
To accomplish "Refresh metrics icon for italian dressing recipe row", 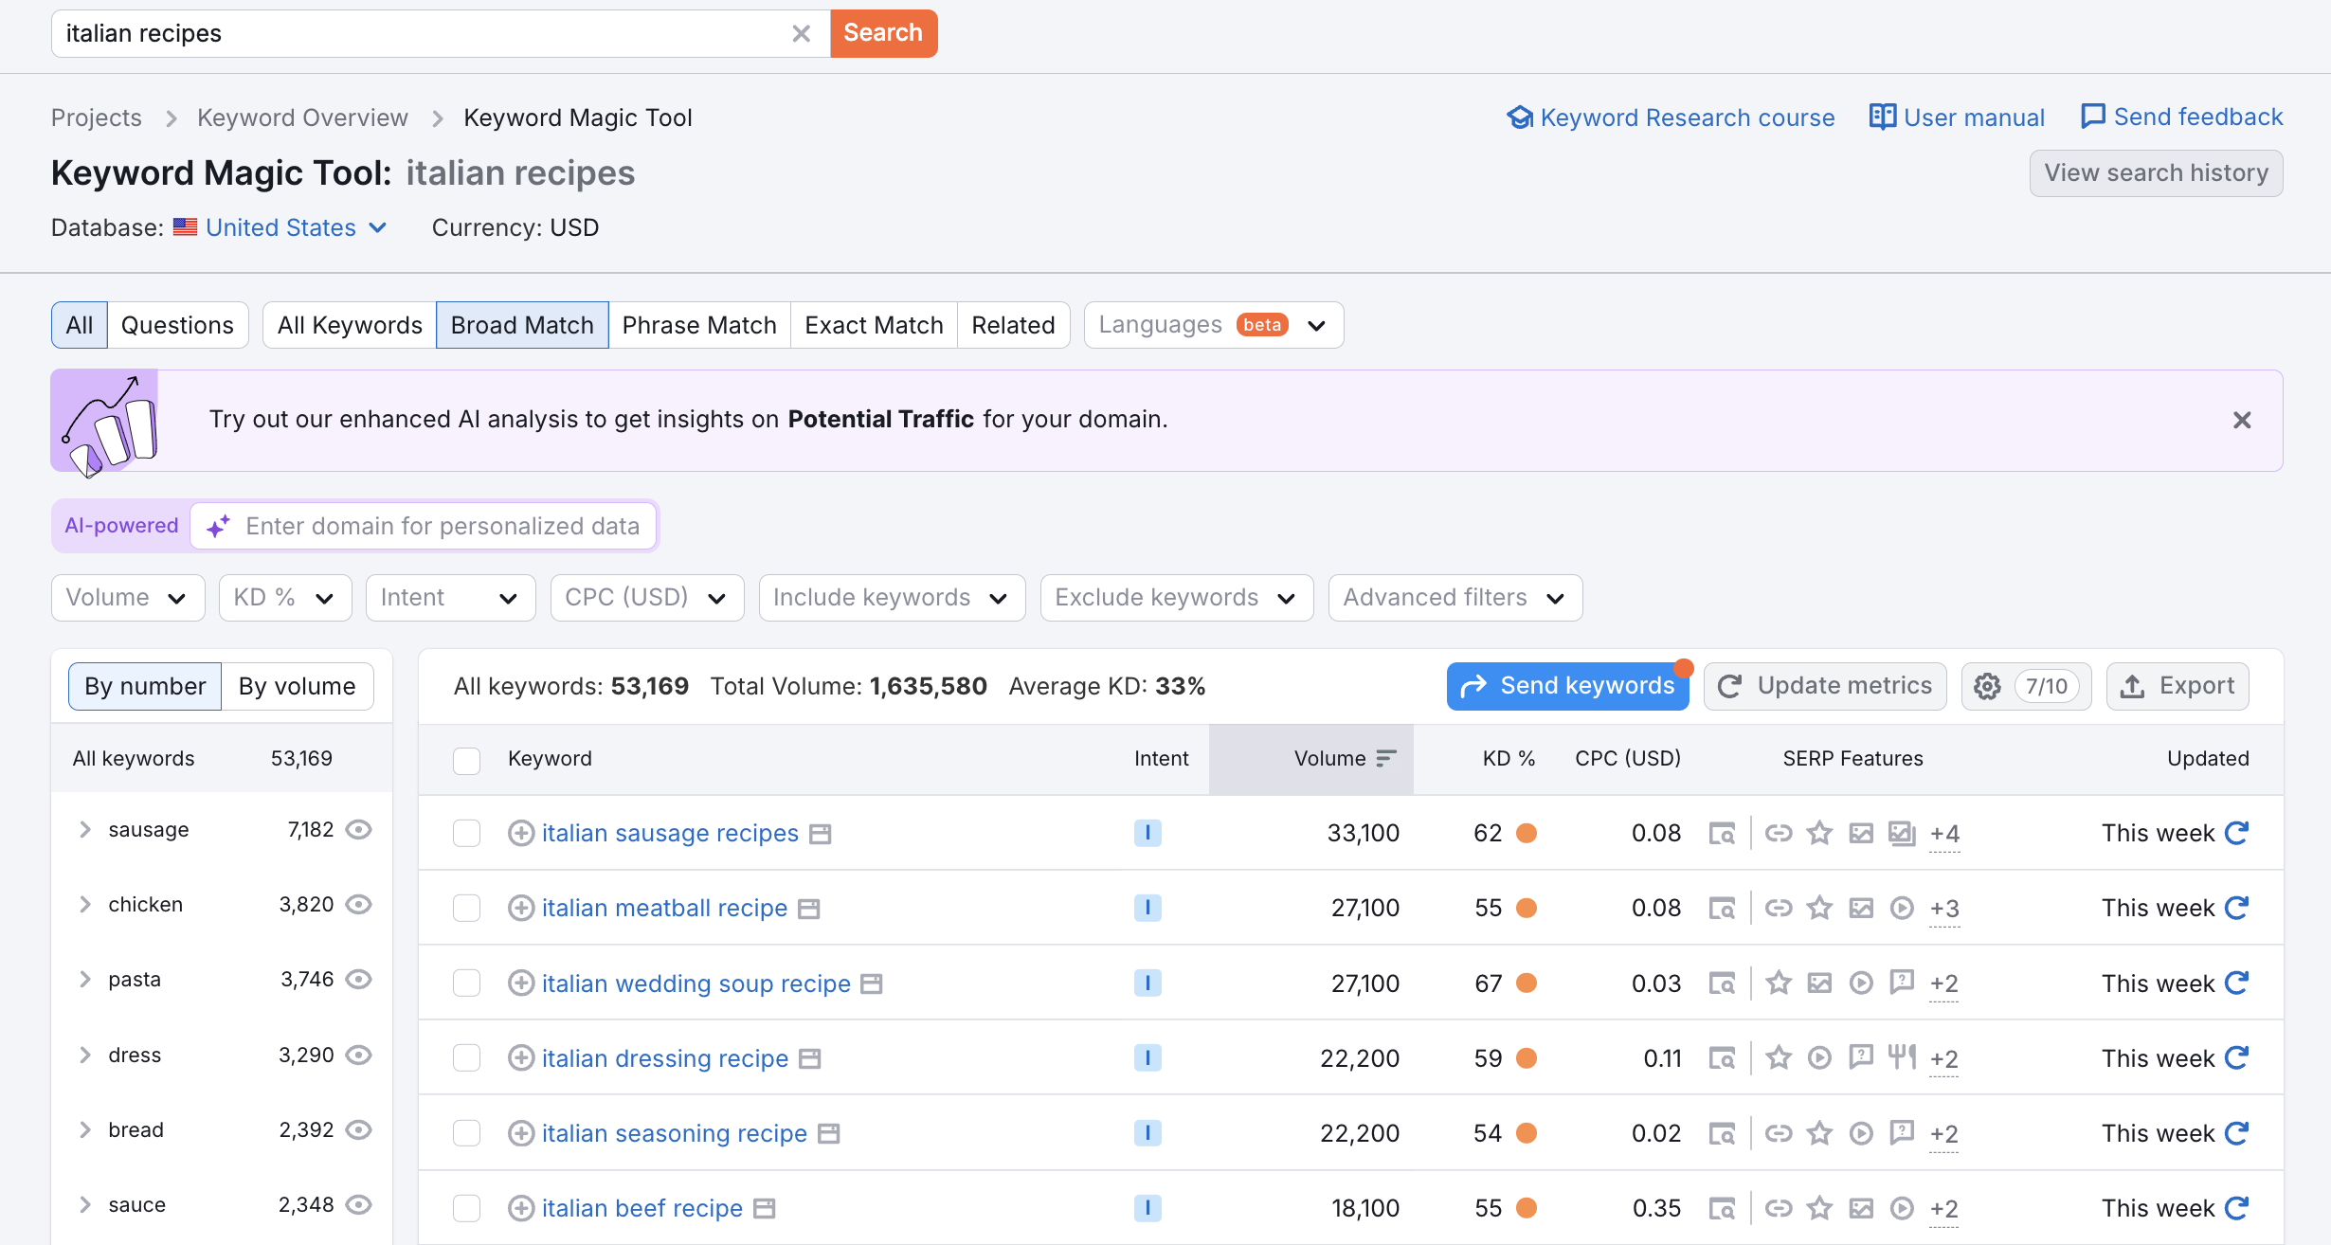I will click(2237, 1058).
